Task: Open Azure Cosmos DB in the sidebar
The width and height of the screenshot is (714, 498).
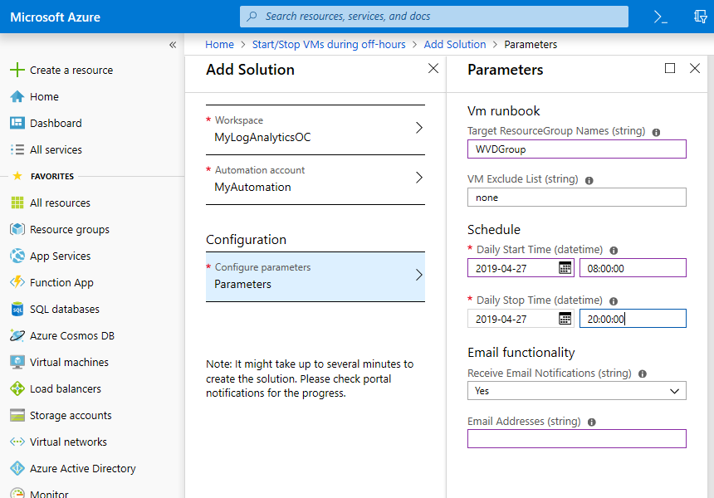Action: point(72,335)
